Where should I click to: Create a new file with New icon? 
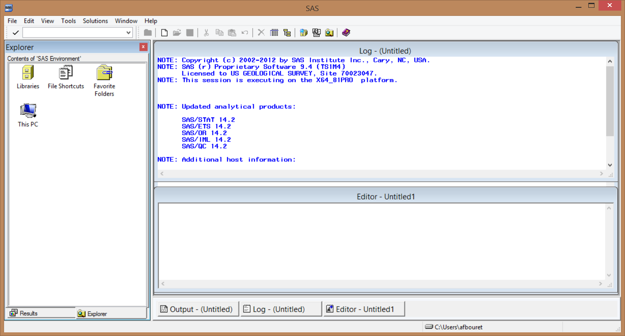coord(164,33)
